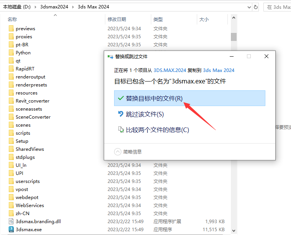Select the 3dsmax.exe application icon
The height and width of the screenshot is (235, 291).
(11, 229)
